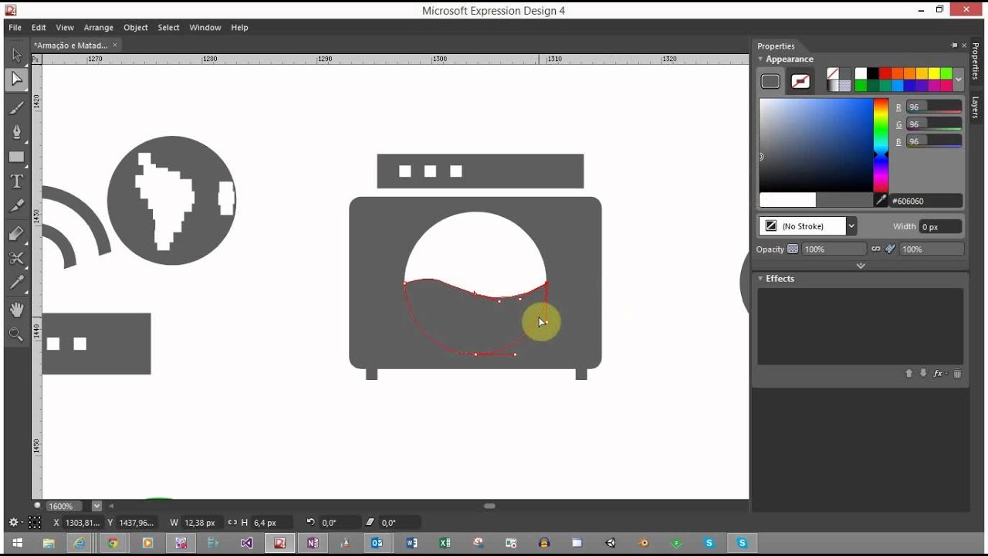Activate the Pan hand tool
Image resolution: width=988 pixels, height=556 pixels.
tap(16, 310)
